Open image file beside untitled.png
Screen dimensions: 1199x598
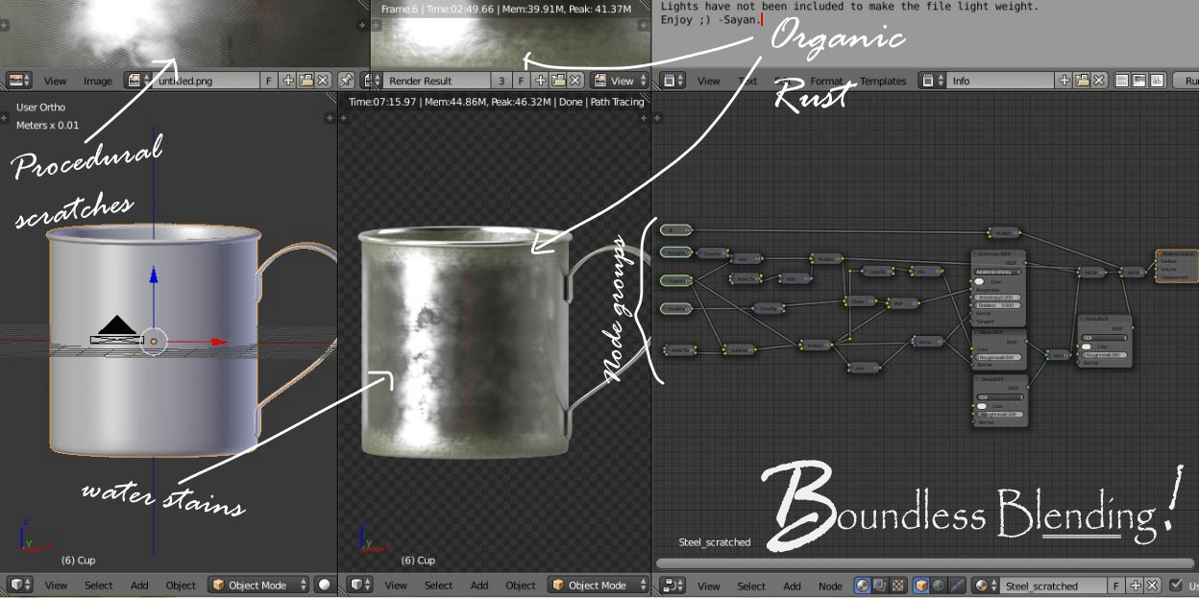click(306, 81)
